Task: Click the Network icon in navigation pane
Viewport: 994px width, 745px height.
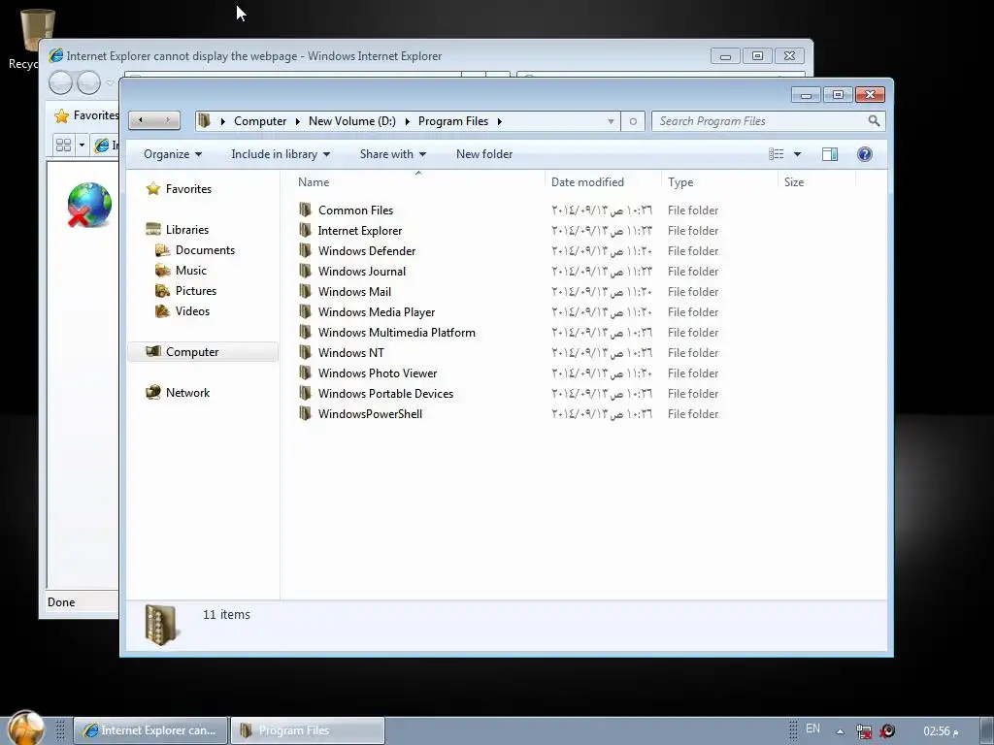Action: coord(152,392)
